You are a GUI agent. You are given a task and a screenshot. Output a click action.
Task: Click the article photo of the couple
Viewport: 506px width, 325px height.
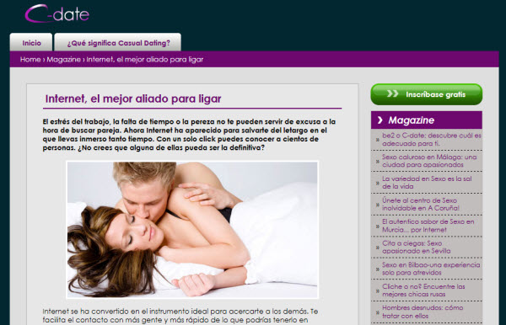pos(192,230)
